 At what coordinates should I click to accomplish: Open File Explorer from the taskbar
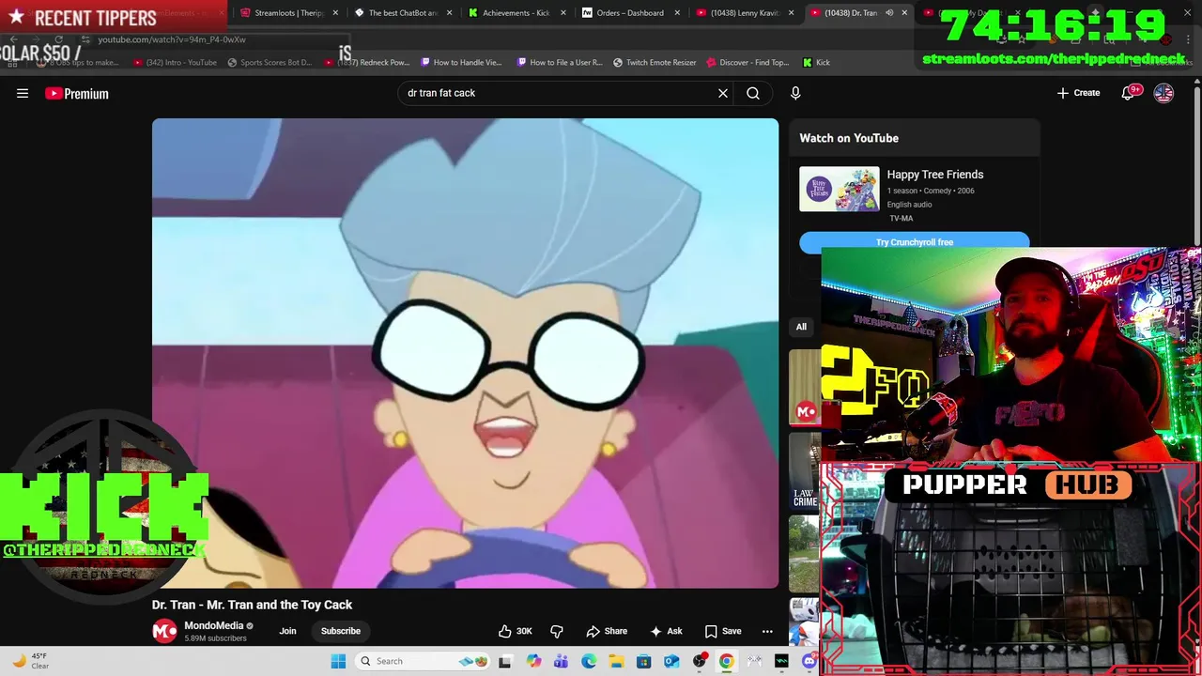point(616,661)
